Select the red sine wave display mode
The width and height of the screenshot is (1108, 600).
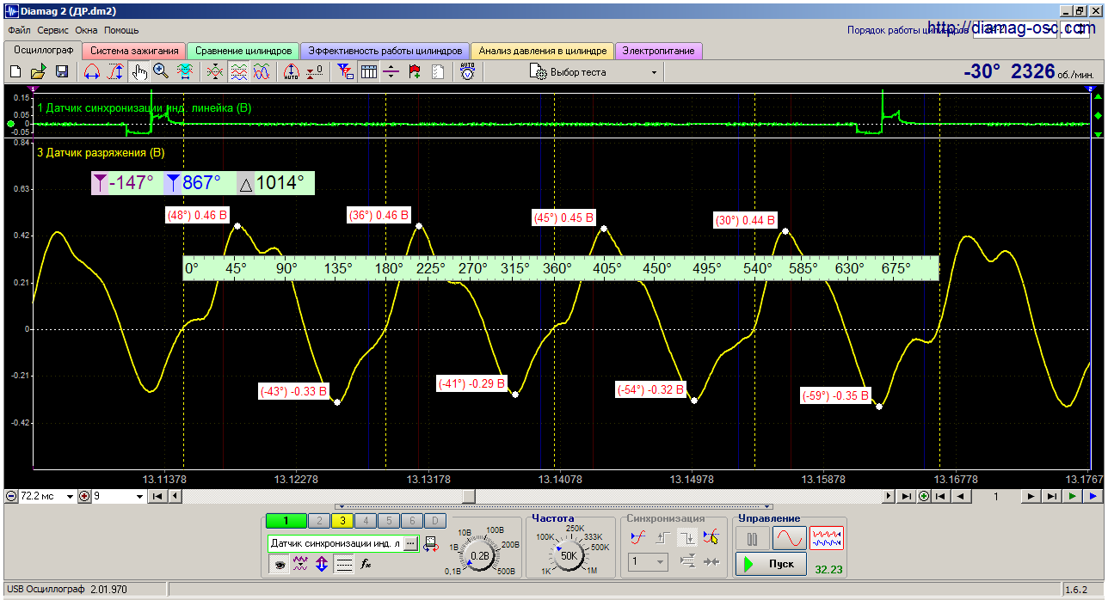(789, 538)
